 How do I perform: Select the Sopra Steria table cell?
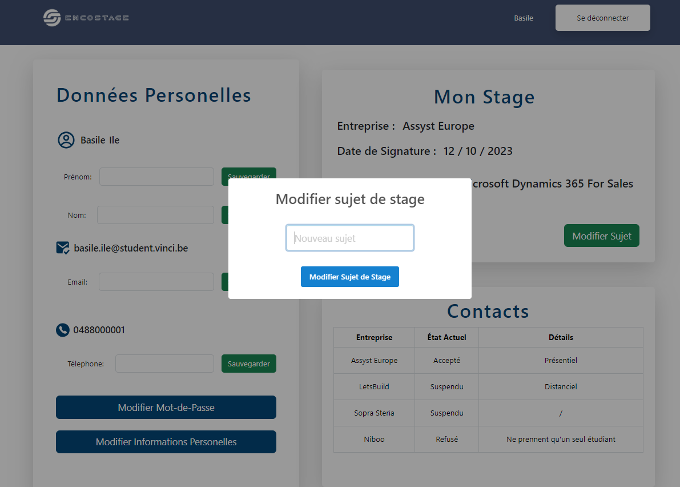click(375, 413)
